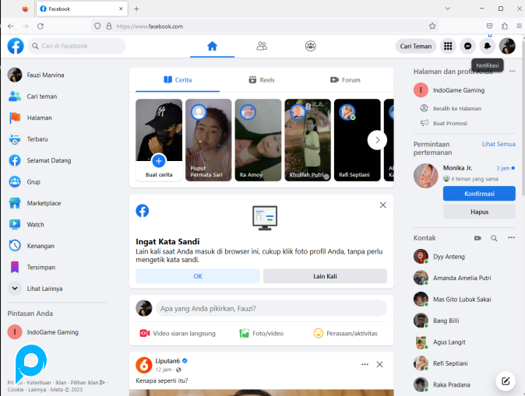
Task: Open the Friends icon in top navigation
Action: [x=262, y=46]
